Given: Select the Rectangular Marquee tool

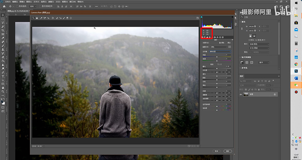Looking at the screenshot, I should pyautogui.click(x=3, y=19).
